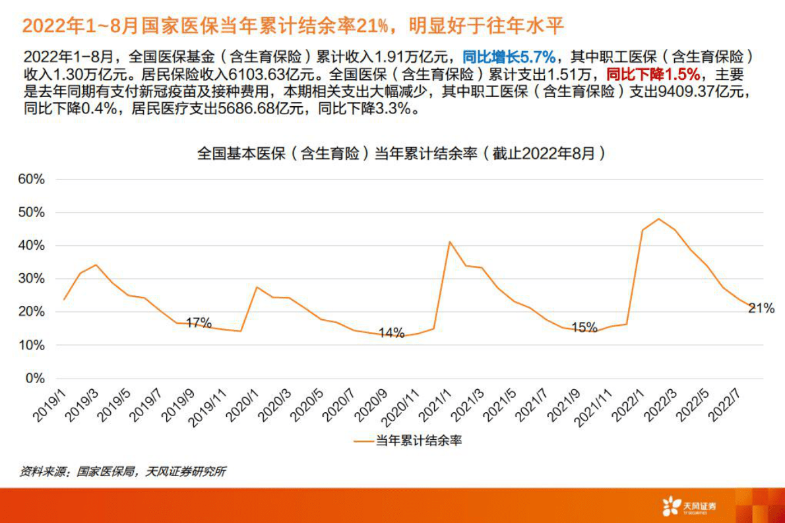The width and height of the screenshot is (785, 523).
Task: Click the slide title about 结余率21%
Action: (294, 25)
